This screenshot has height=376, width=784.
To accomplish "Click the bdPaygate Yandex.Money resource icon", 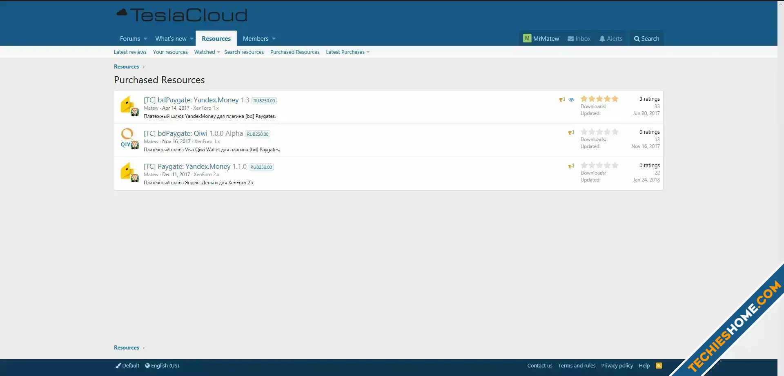I will coord(127,104).
